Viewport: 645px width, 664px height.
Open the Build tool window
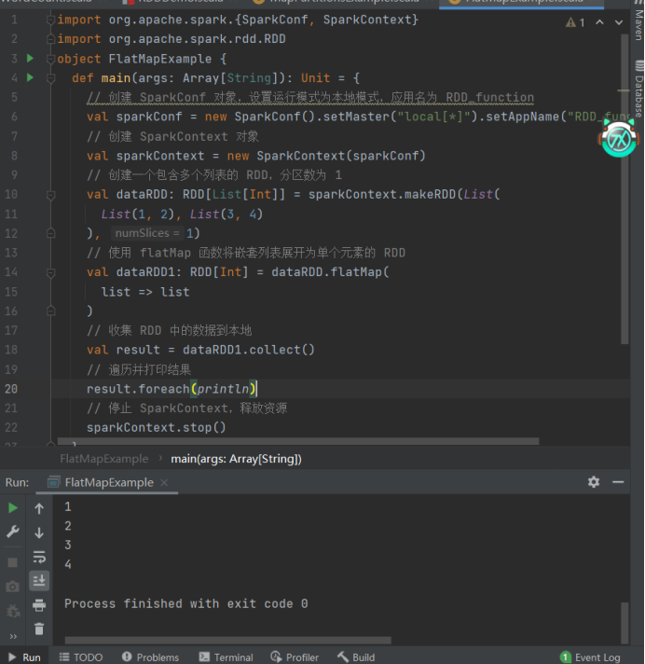click(356, 657)
